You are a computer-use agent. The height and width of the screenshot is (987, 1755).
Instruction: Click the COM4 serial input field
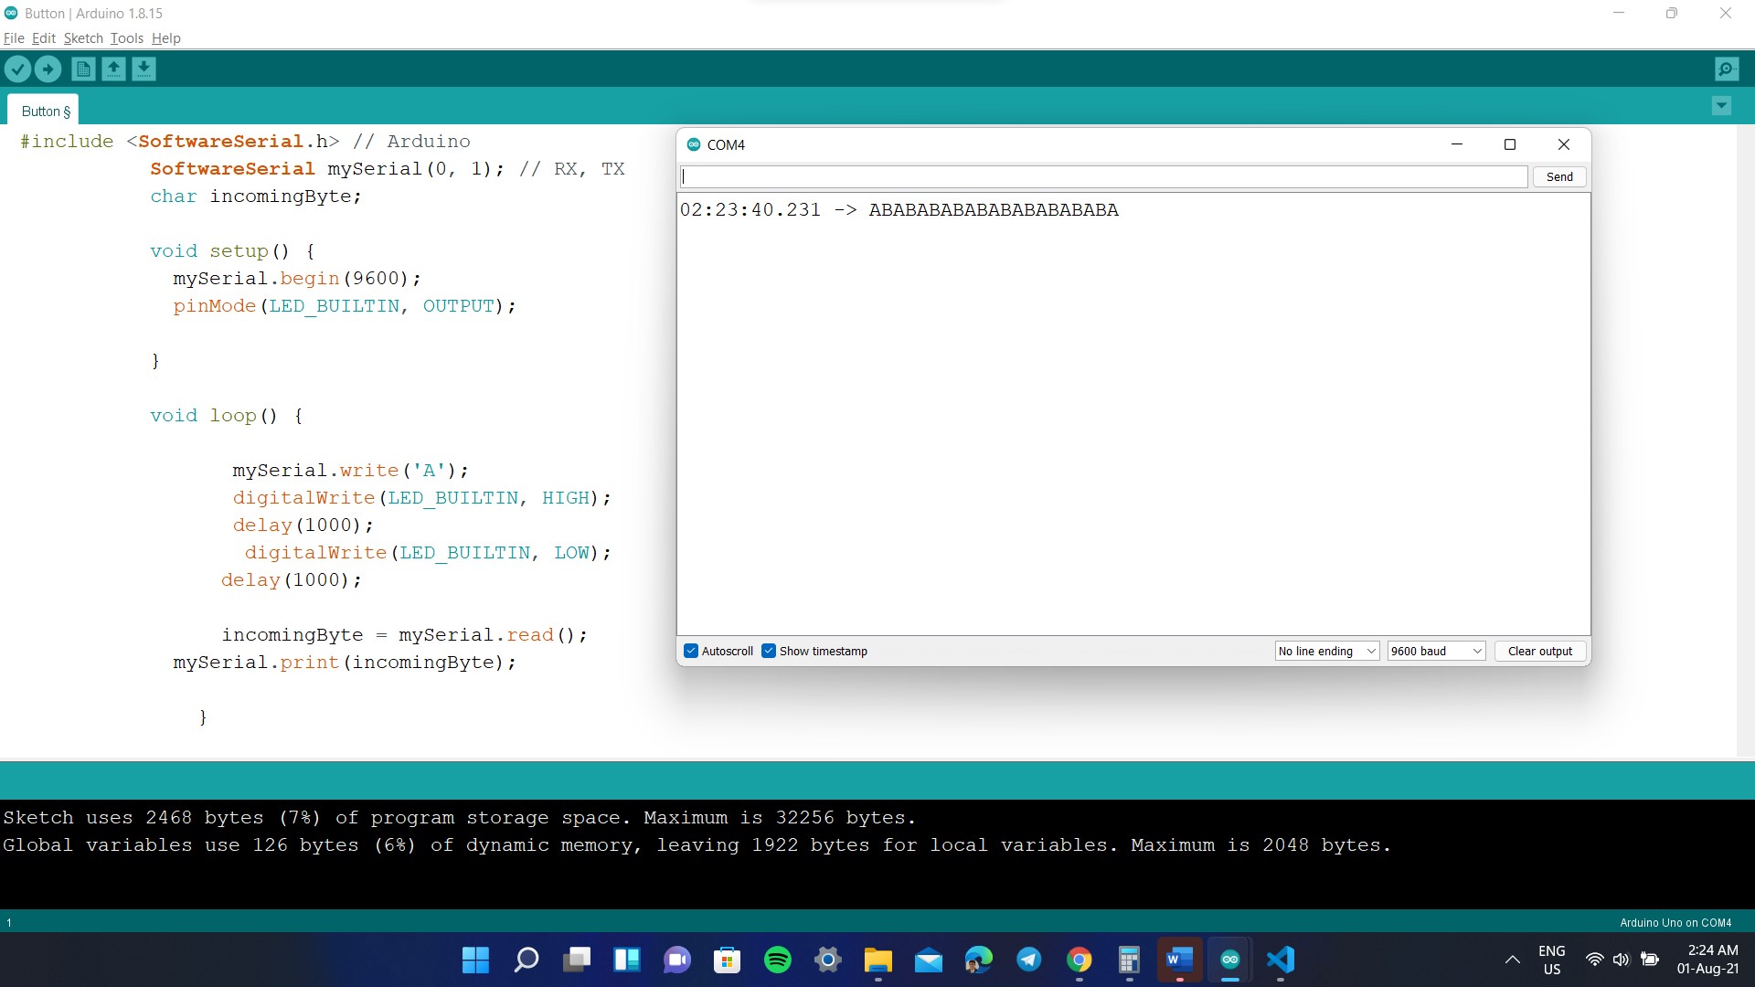tap(1103, 176)
